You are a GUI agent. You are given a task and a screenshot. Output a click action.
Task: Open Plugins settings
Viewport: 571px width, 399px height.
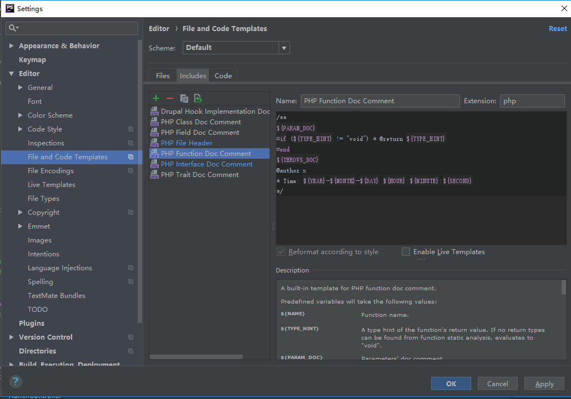click(32, 324)
